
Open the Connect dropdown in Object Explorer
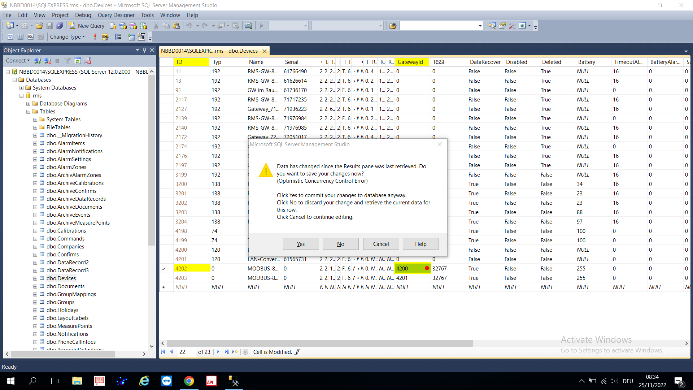point(18,61)
